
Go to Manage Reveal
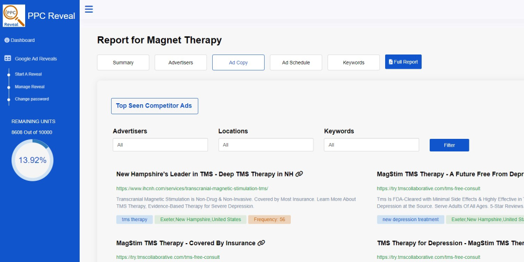coord(29,87)
